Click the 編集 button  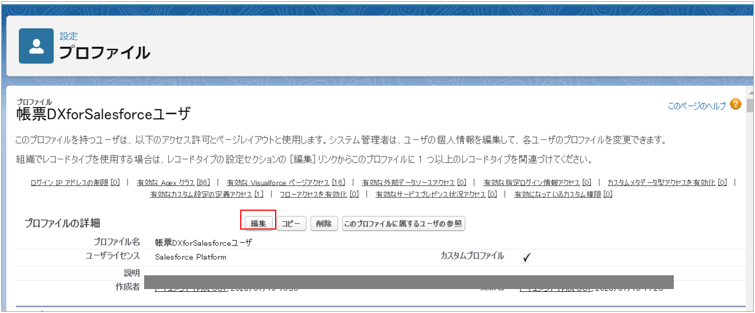(x=259, y=224)
